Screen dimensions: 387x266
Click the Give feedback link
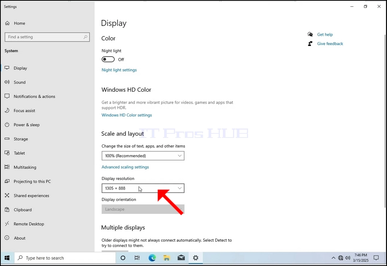330,44
